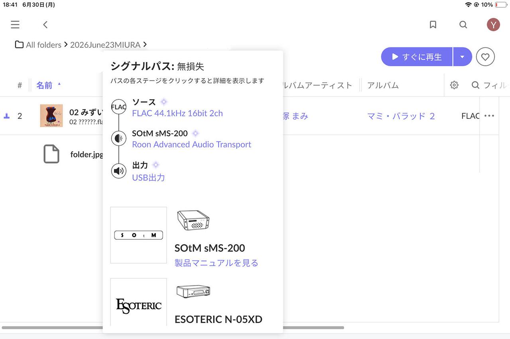
Task: Click the track number 2 cell
Action: (x=20, y=116)
